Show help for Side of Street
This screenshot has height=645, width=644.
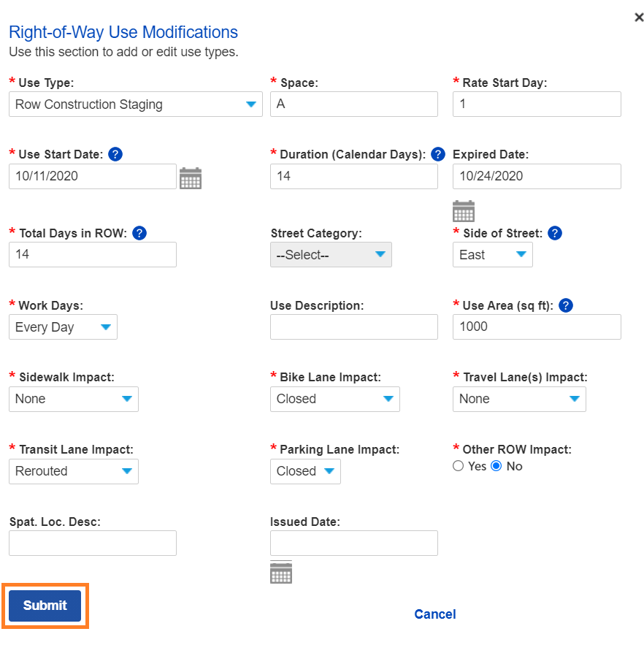555,233
